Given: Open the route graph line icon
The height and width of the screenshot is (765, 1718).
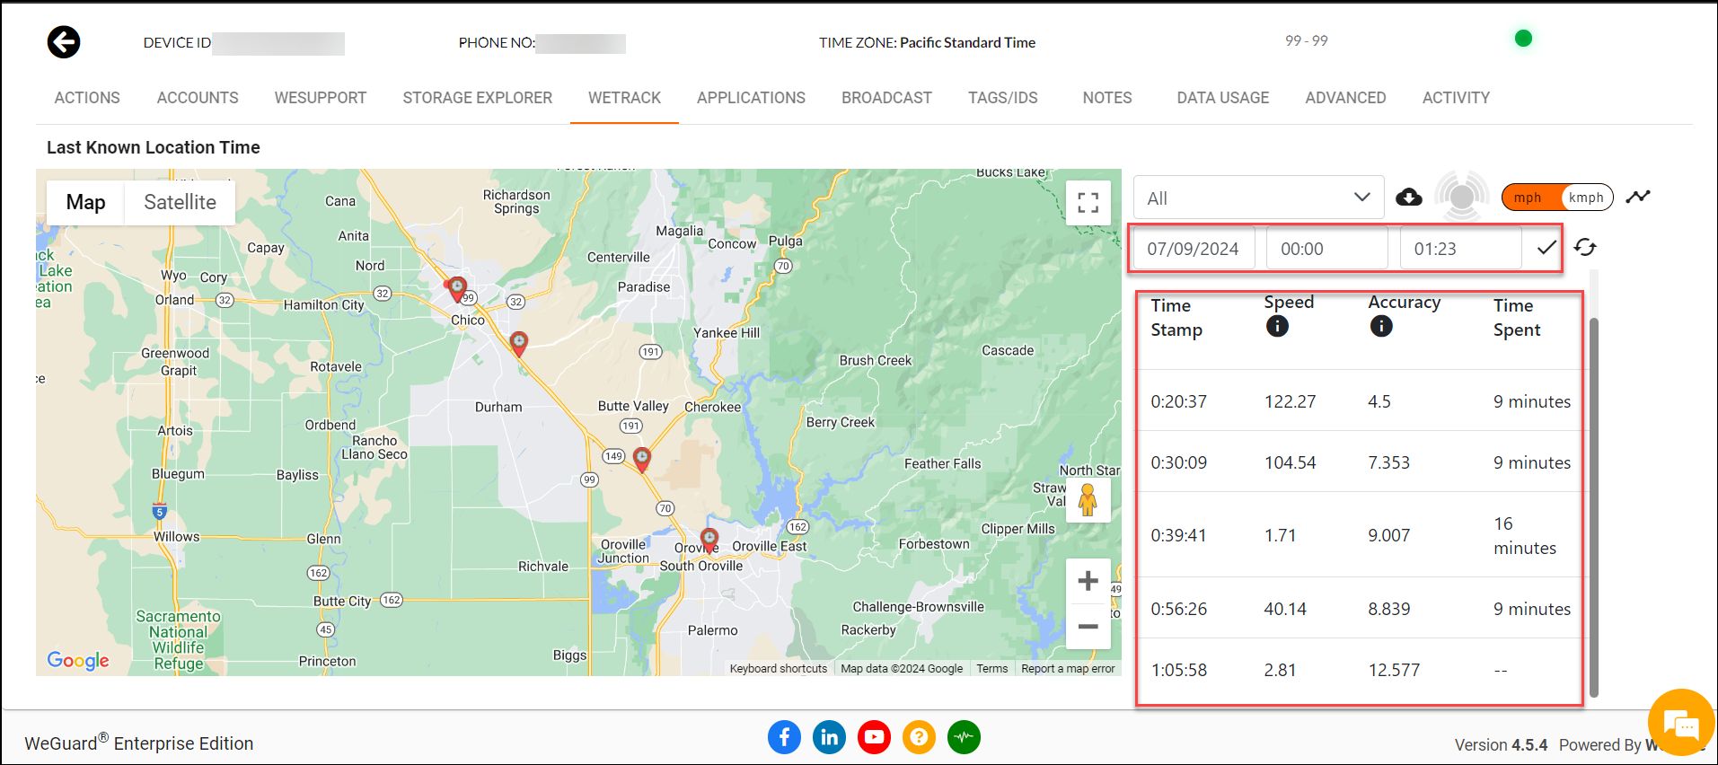Looking at the screenshot, I should coord(1638,196).
